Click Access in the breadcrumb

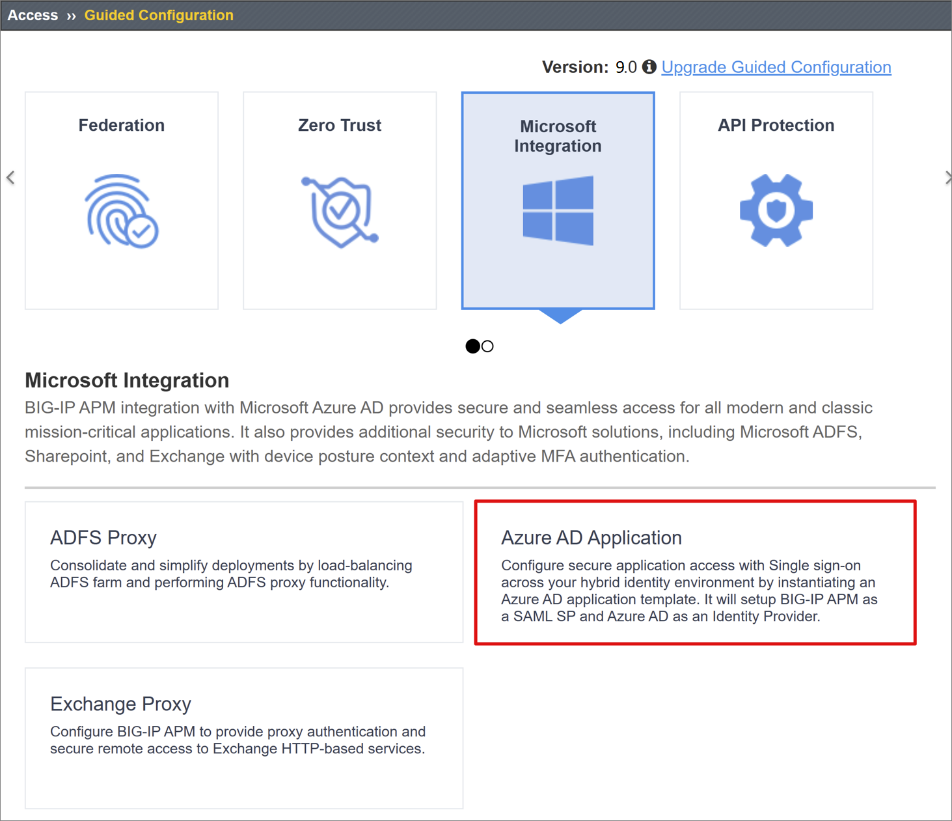(x=33, y=15)
